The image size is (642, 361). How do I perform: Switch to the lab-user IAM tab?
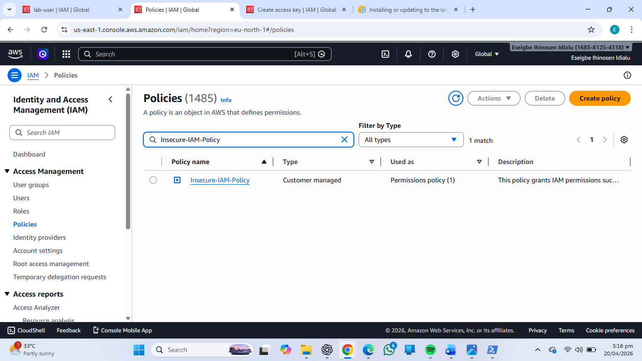point(74,9)
